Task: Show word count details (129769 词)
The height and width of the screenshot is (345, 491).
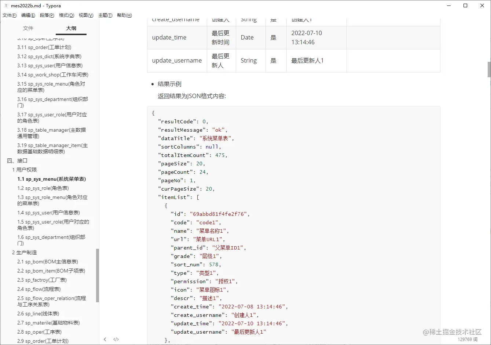Action: pyautogui.click(x=468, y=340)
